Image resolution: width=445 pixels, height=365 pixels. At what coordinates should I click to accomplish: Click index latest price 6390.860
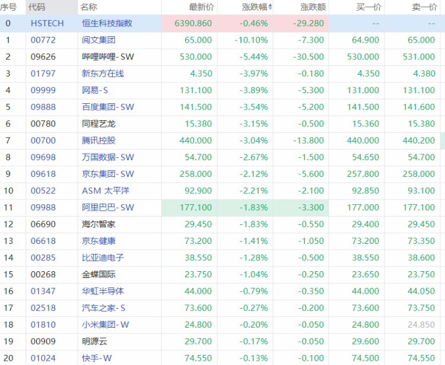pos(193,23)
